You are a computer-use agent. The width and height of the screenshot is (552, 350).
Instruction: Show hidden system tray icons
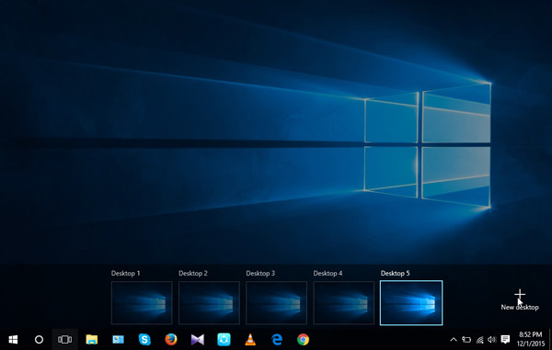click(454, 340)
